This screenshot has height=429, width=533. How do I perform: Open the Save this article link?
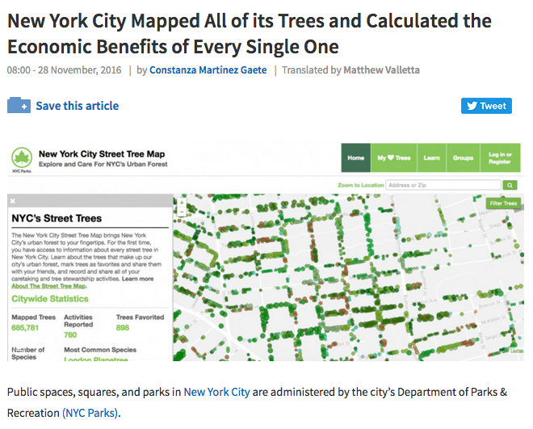pos(78,106)
